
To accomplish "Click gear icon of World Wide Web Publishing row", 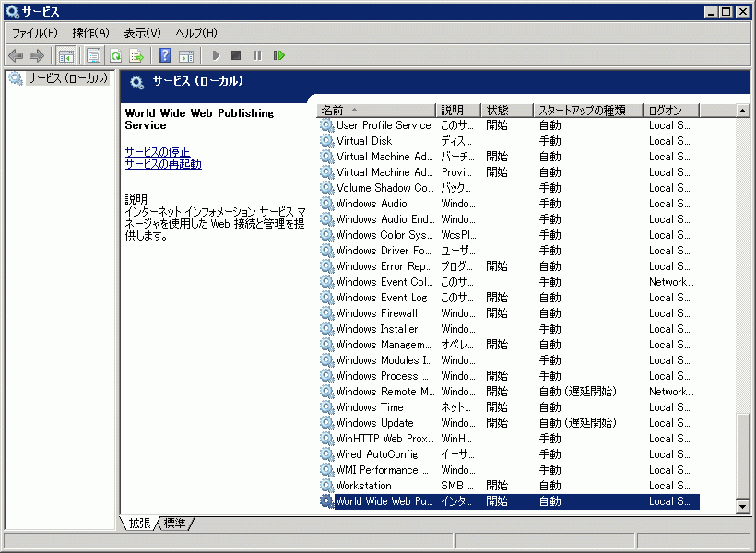I will click(x=327, y=501).
